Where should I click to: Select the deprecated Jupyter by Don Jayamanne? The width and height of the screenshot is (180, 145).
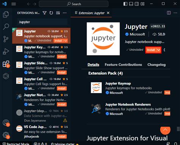click(41, 115)
